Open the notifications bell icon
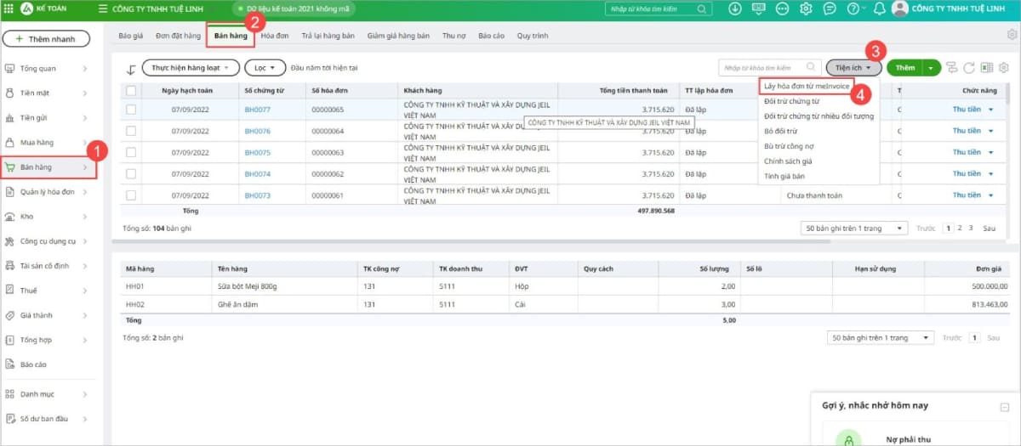This screenshot has height=446, width=1021. click(x=879, y=8)
